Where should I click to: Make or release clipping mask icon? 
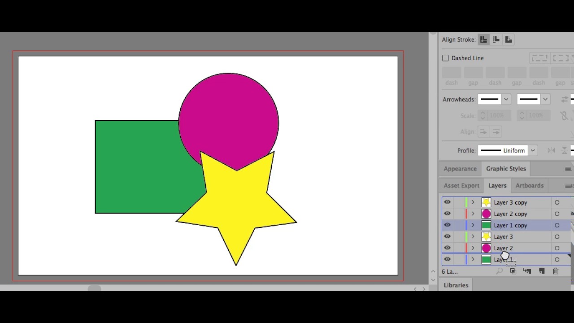pos(513,271)
